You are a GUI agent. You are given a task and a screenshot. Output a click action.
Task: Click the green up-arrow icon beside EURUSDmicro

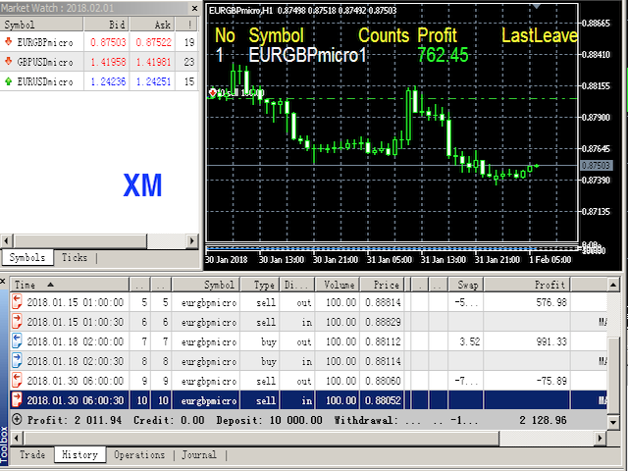[9, 81]
